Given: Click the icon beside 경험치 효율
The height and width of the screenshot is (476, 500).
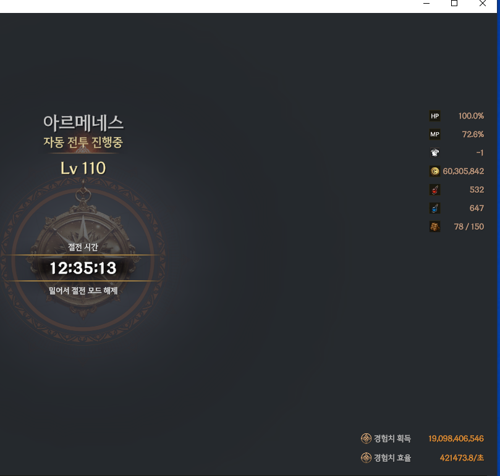Looking at the screenshot, I should [366, 458].
